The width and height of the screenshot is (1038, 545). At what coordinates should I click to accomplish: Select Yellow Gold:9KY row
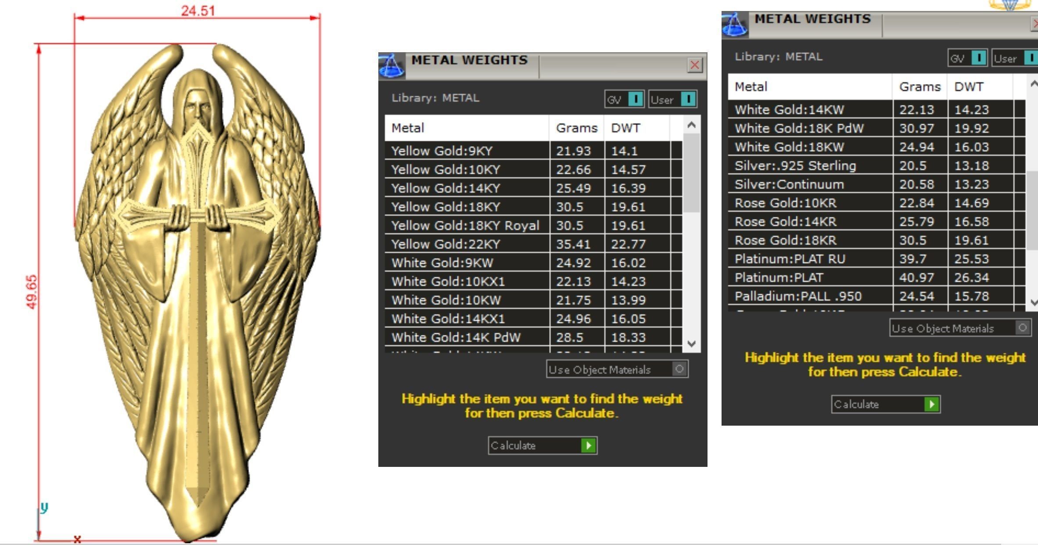pyautogui.click(x=533, y=151)
